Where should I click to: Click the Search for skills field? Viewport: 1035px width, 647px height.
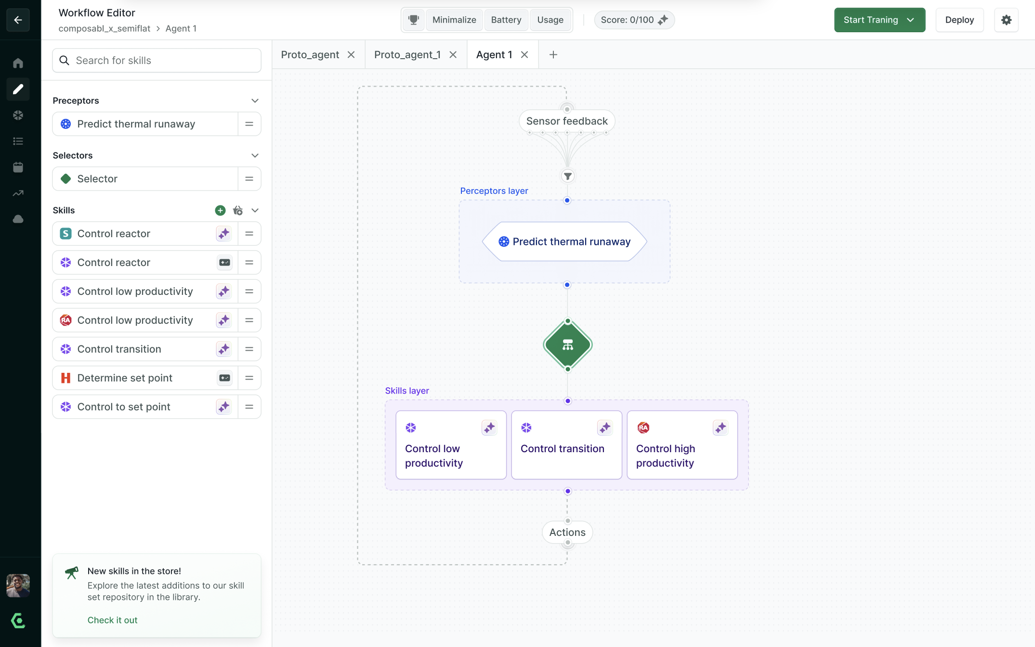pyautogui.click(x=164, y=60)
